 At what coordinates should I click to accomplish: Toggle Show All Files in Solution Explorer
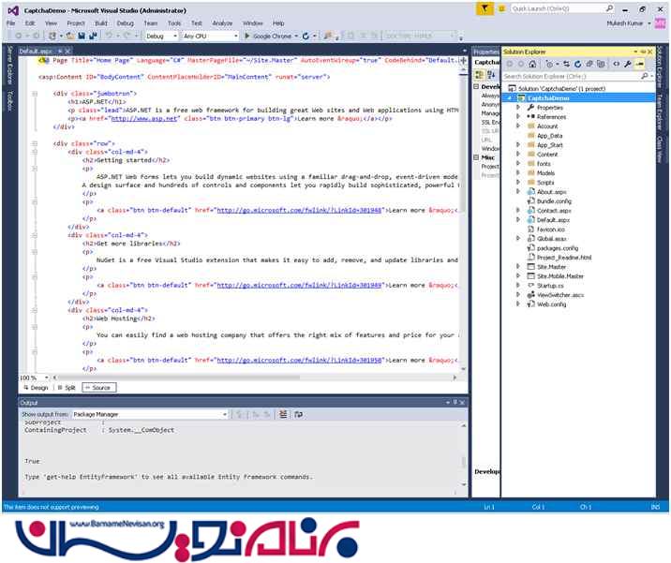601,65
